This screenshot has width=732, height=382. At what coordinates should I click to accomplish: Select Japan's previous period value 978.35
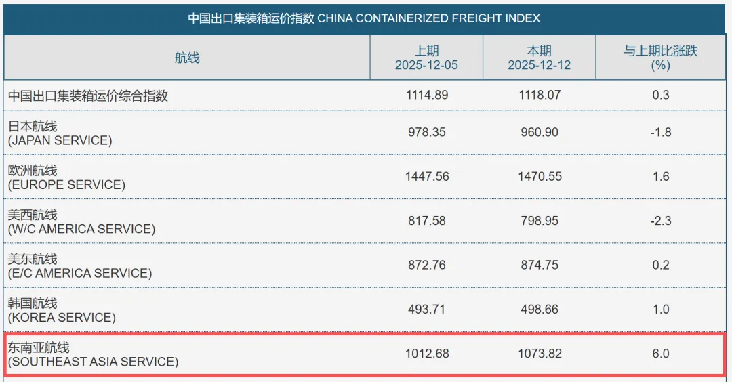pos(426,132)
